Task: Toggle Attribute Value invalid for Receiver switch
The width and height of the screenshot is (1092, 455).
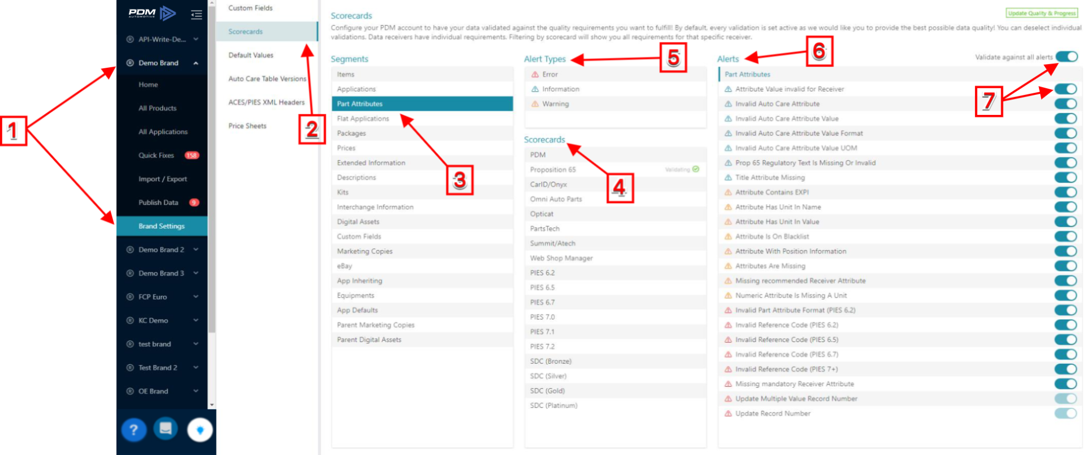Action: [1066, 89]
